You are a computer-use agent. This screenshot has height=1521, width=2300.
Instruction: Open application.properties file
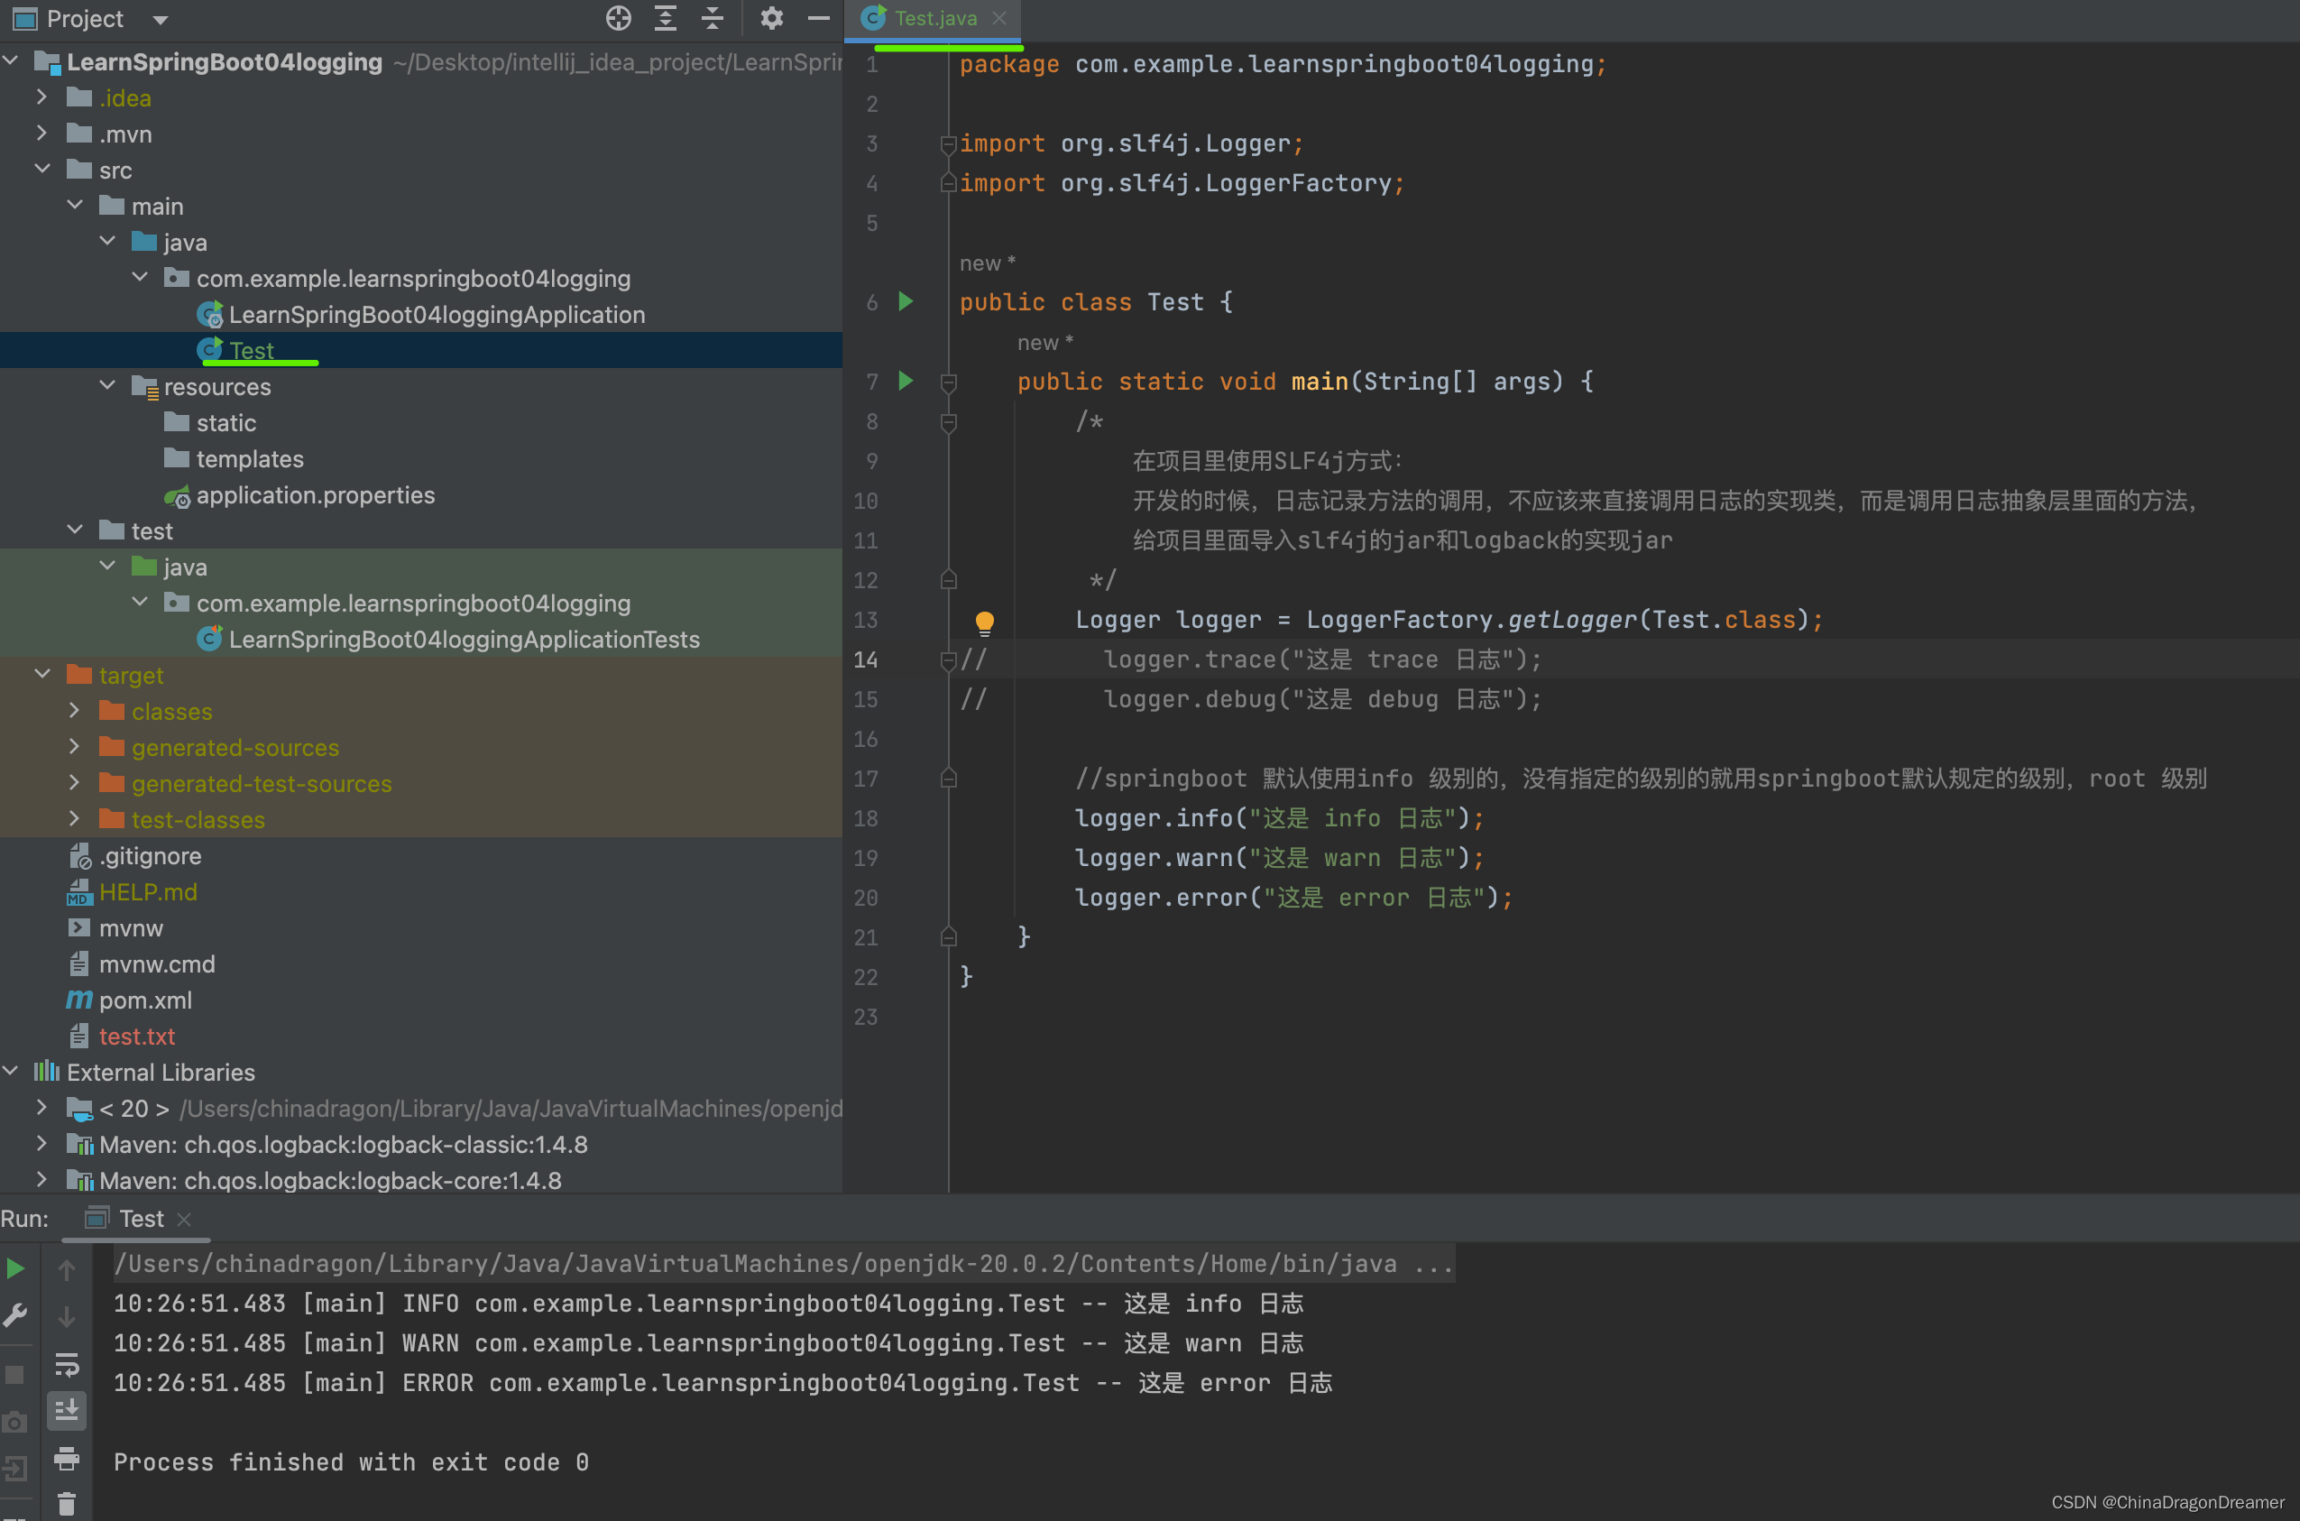(315, 494)
